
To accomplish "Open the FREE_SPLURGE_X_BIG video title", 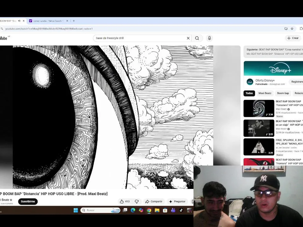I will coord(289,142).
